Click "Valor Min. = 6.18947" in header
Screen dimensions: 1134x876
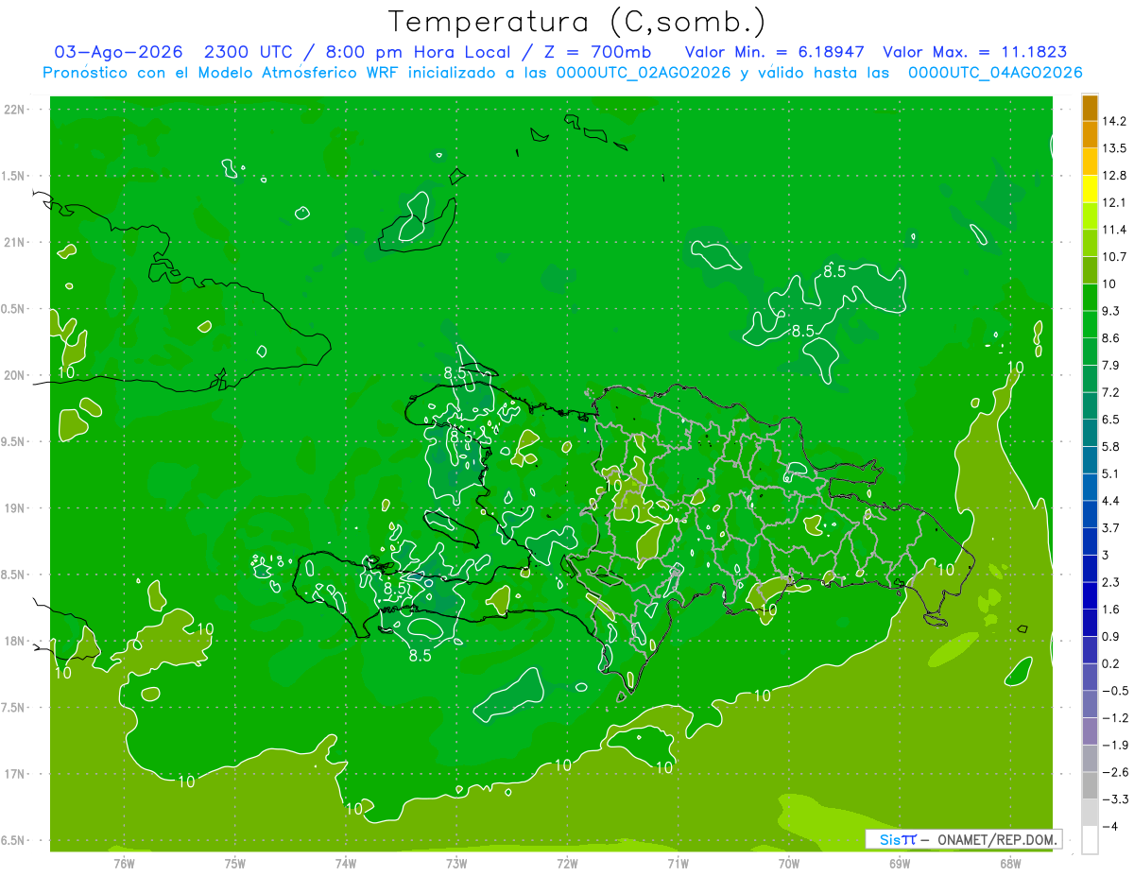click(x=774, y=52)
